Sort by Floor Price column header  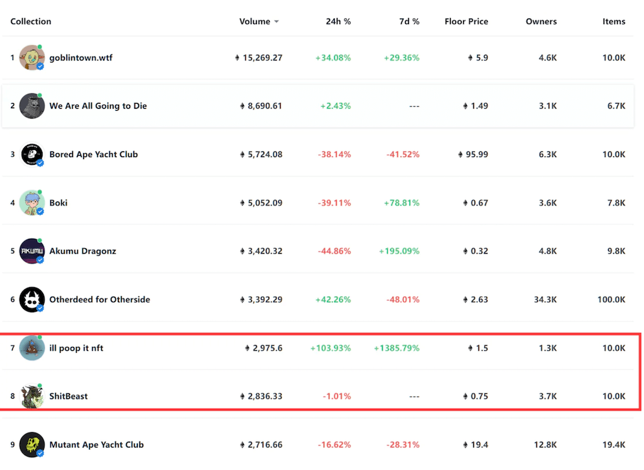tap(466, 21)
